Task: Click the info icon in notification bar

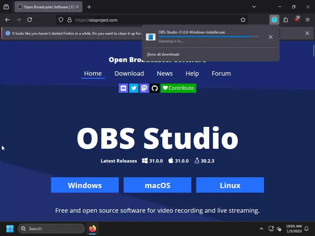Action: [x=8, y=33]
